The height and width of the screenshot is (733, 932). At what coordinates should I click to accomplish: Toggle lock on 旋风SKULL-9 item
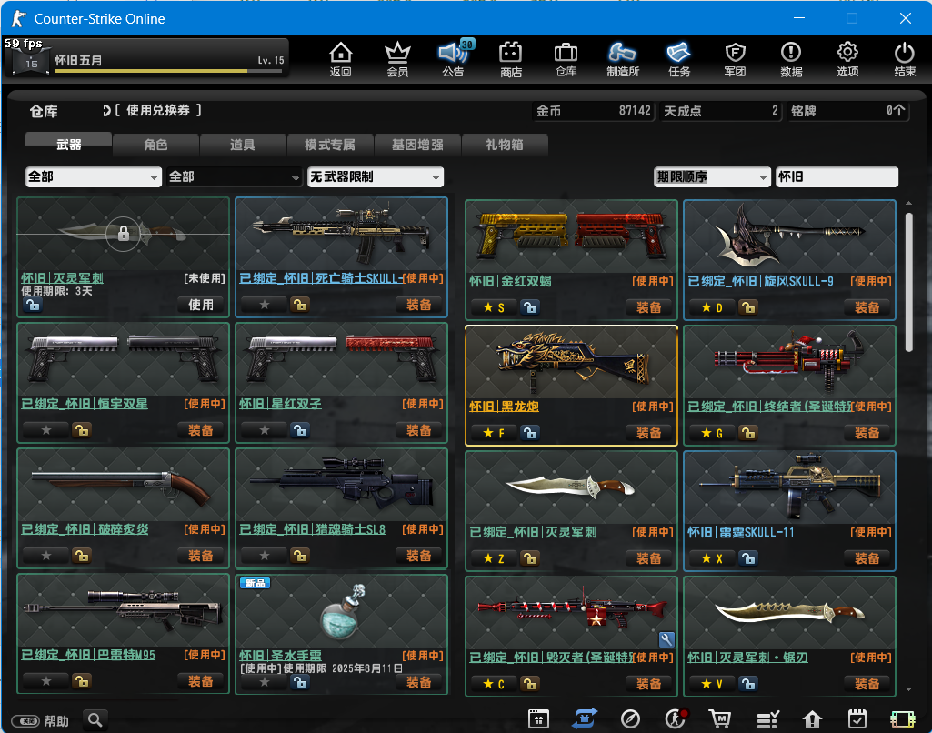(x=747, y=307)
